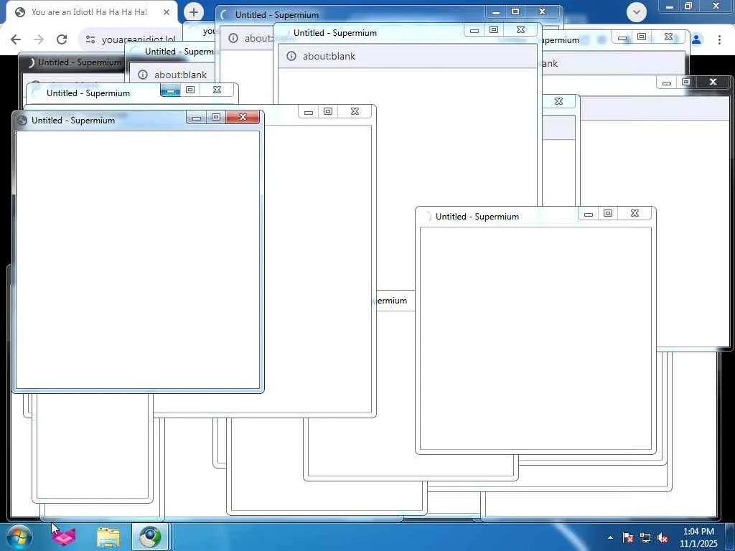Open the profile avatar in main browser toolbar
Viewport: 735px width, 551px height.
696,40
